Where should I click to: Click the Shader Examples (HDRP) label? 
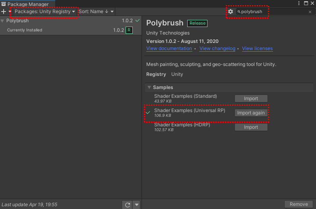point(182,125)
